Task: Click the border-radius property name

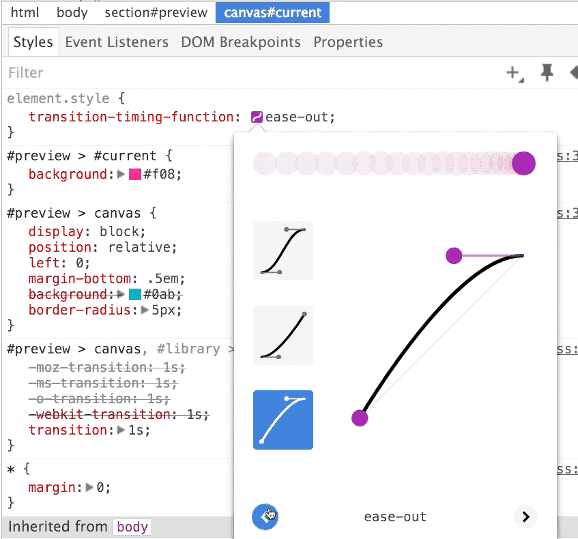Action: click(x=80, y=310)
